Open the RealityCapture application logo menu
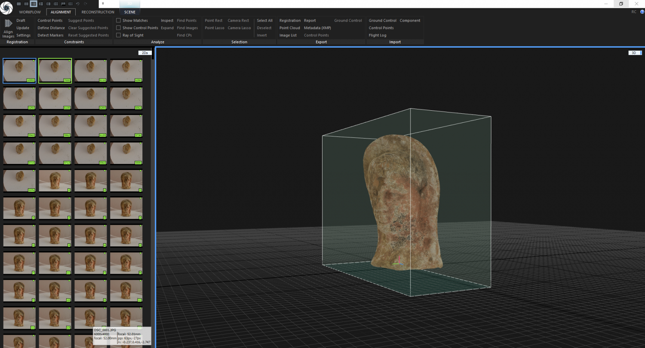645x348 pixels. click(6, 8)
